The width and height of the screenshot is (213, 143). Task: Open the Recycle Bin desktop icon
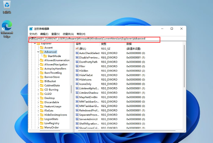click(x=7, y=5)
